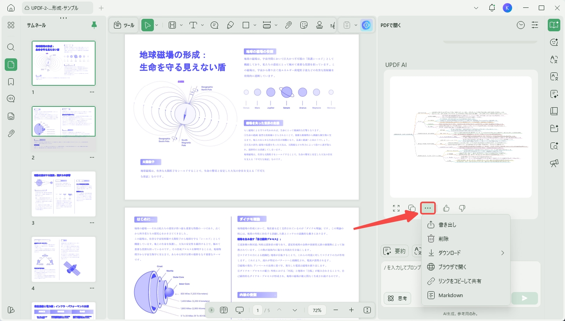Click the four-squares icon atop left sidebar

tap(11, 25)
